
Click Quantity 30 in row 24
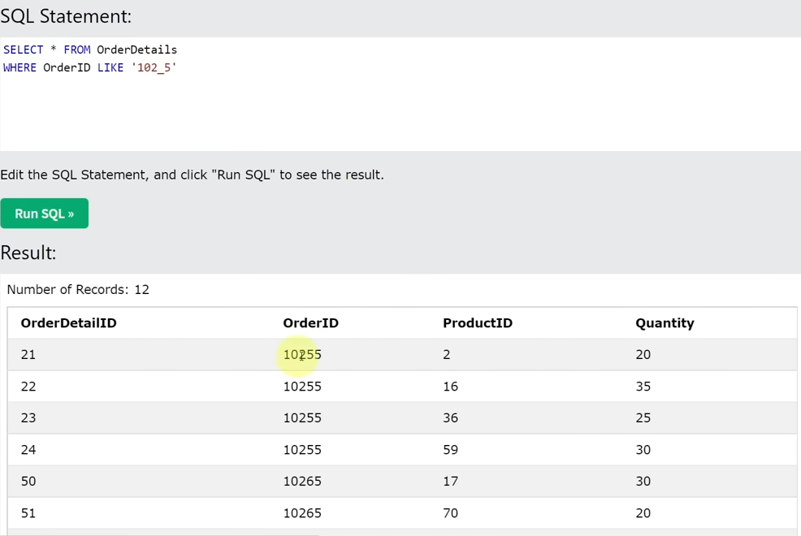point(643,450)
